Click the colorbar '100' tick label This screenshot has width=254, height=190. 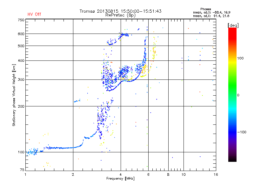click(240, 58)
